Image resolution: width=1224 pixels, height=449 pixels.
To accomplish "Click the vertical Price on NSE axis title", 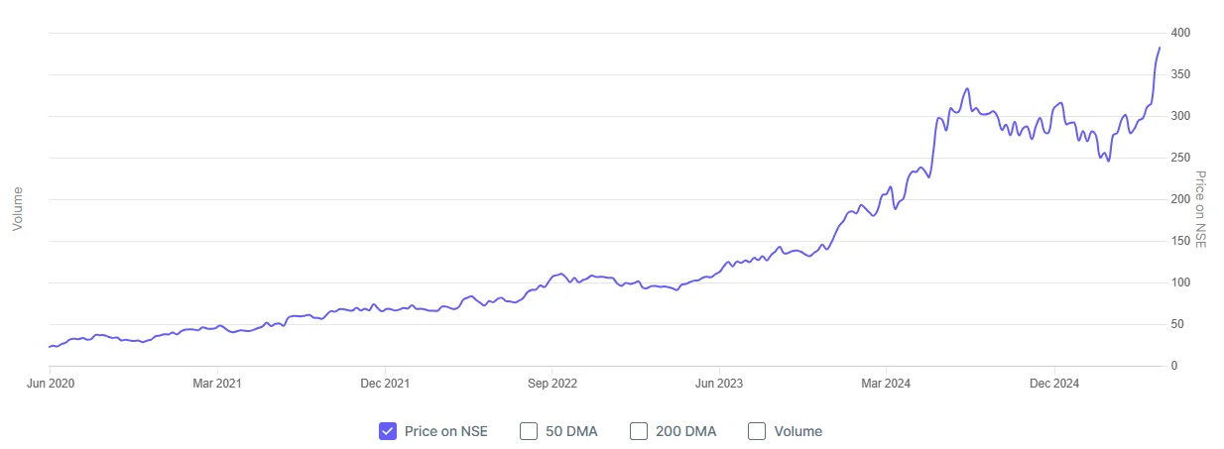I will click(x=1199, y=209).
